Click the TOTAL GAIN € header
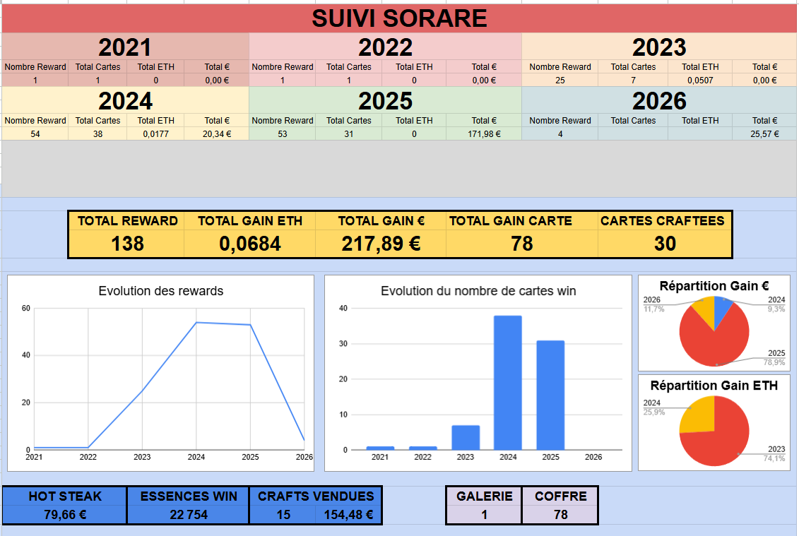 [381, 220]
